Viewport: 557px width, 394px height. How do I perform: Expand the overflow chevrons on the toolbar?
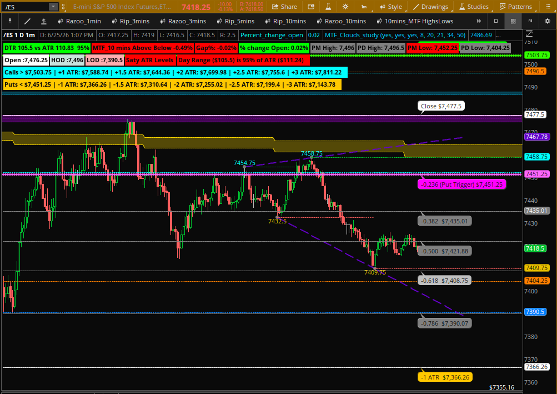(x=479, y=21)
